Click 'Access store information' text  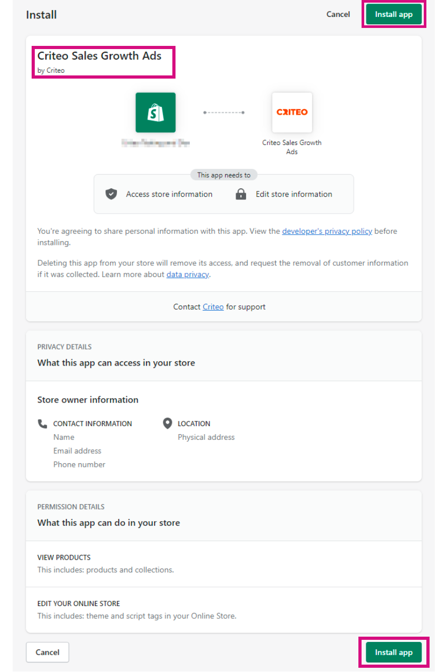point(169,194)
